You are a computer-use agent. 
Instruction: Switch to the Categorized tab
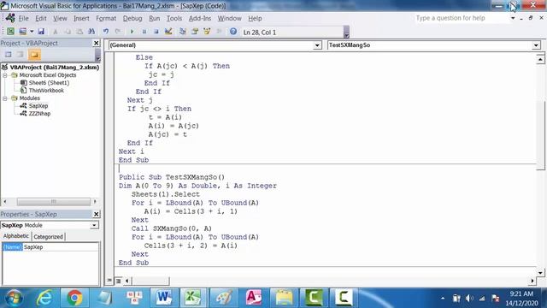coord(48,237)
